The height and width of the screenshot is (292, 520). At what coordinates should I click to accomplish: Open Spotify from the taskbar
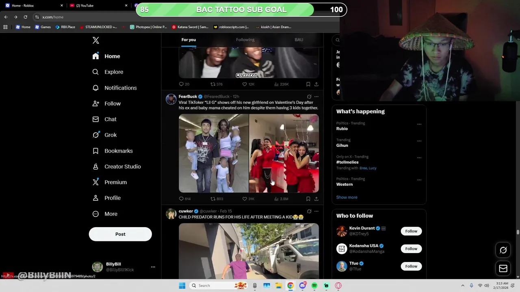point(314,286)
